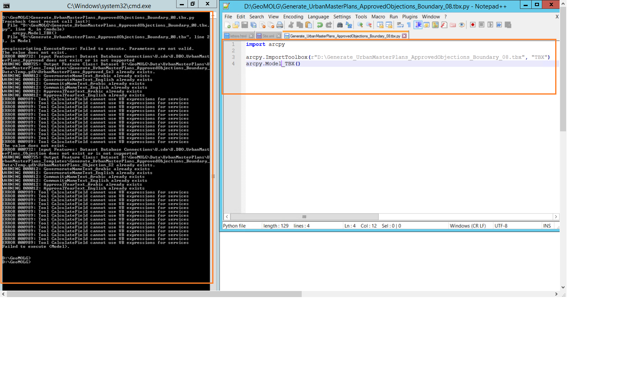Click the Redo arrow icon
This screenshot has width=622, height=388.
pos(329,25)
